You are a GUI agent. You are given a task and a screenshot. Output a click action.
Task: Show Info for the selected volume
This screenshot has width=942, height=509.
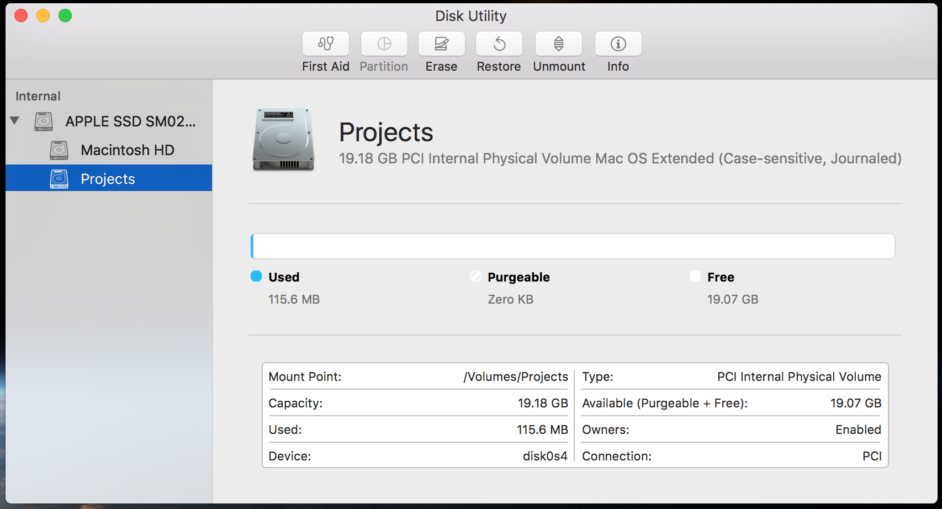tap(618, 44)
